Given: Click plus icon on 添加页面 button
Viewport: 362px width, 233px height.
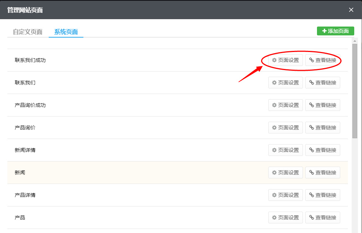Looking at the screenshot, I should [324, 31].
